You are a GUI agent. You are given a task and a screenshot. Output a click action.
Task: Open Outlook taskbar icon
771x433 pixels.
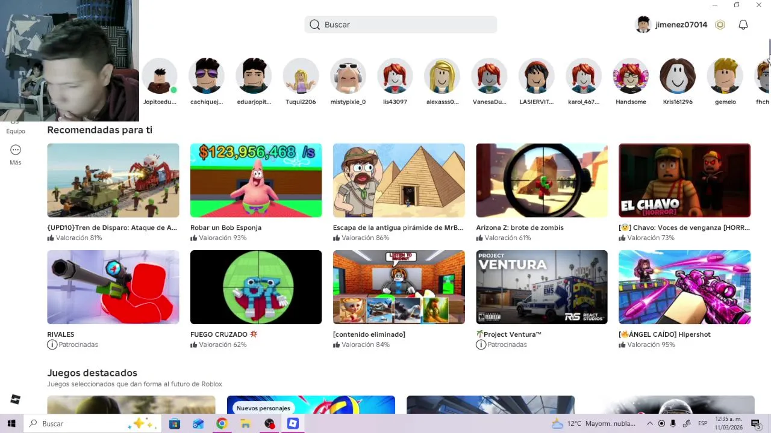coord(198,423)
